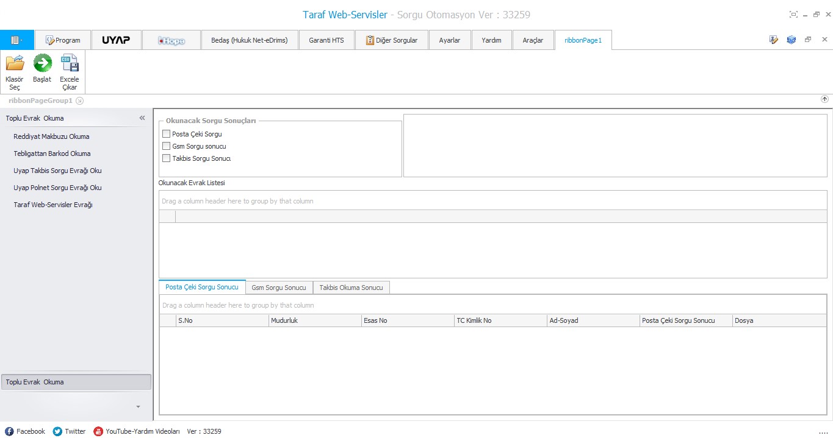Image resolution: width=833 pixels, height=438 pixels.
Task: Open Bedaş (Hukuk Net-eDrims) tab
Action: [x=250, y=40]
